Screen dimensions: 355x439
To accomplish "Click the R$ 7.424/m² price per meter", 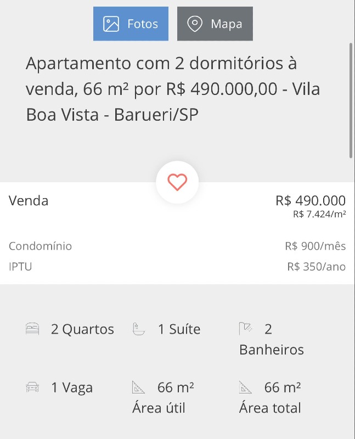I will coord(319,214).
